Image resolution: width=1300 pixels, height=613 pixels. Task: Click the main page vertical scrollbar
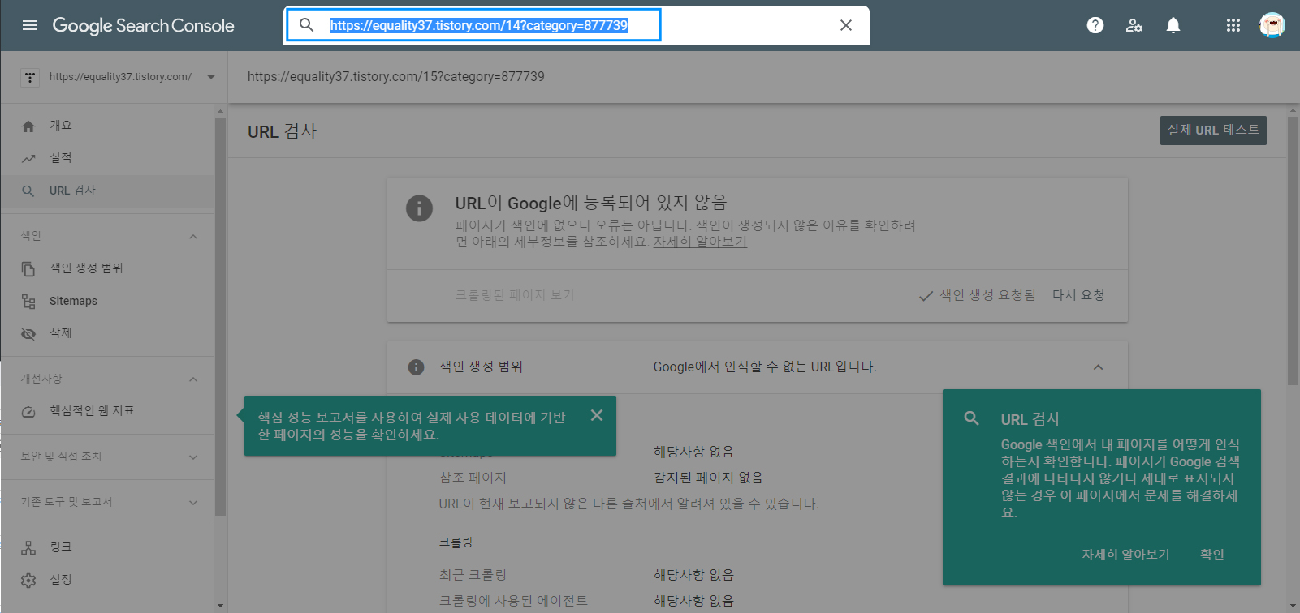point(1294,251)
